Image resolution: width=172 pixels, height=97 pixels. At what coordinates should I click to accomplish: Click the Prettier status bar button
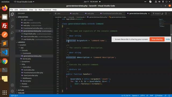159,96
